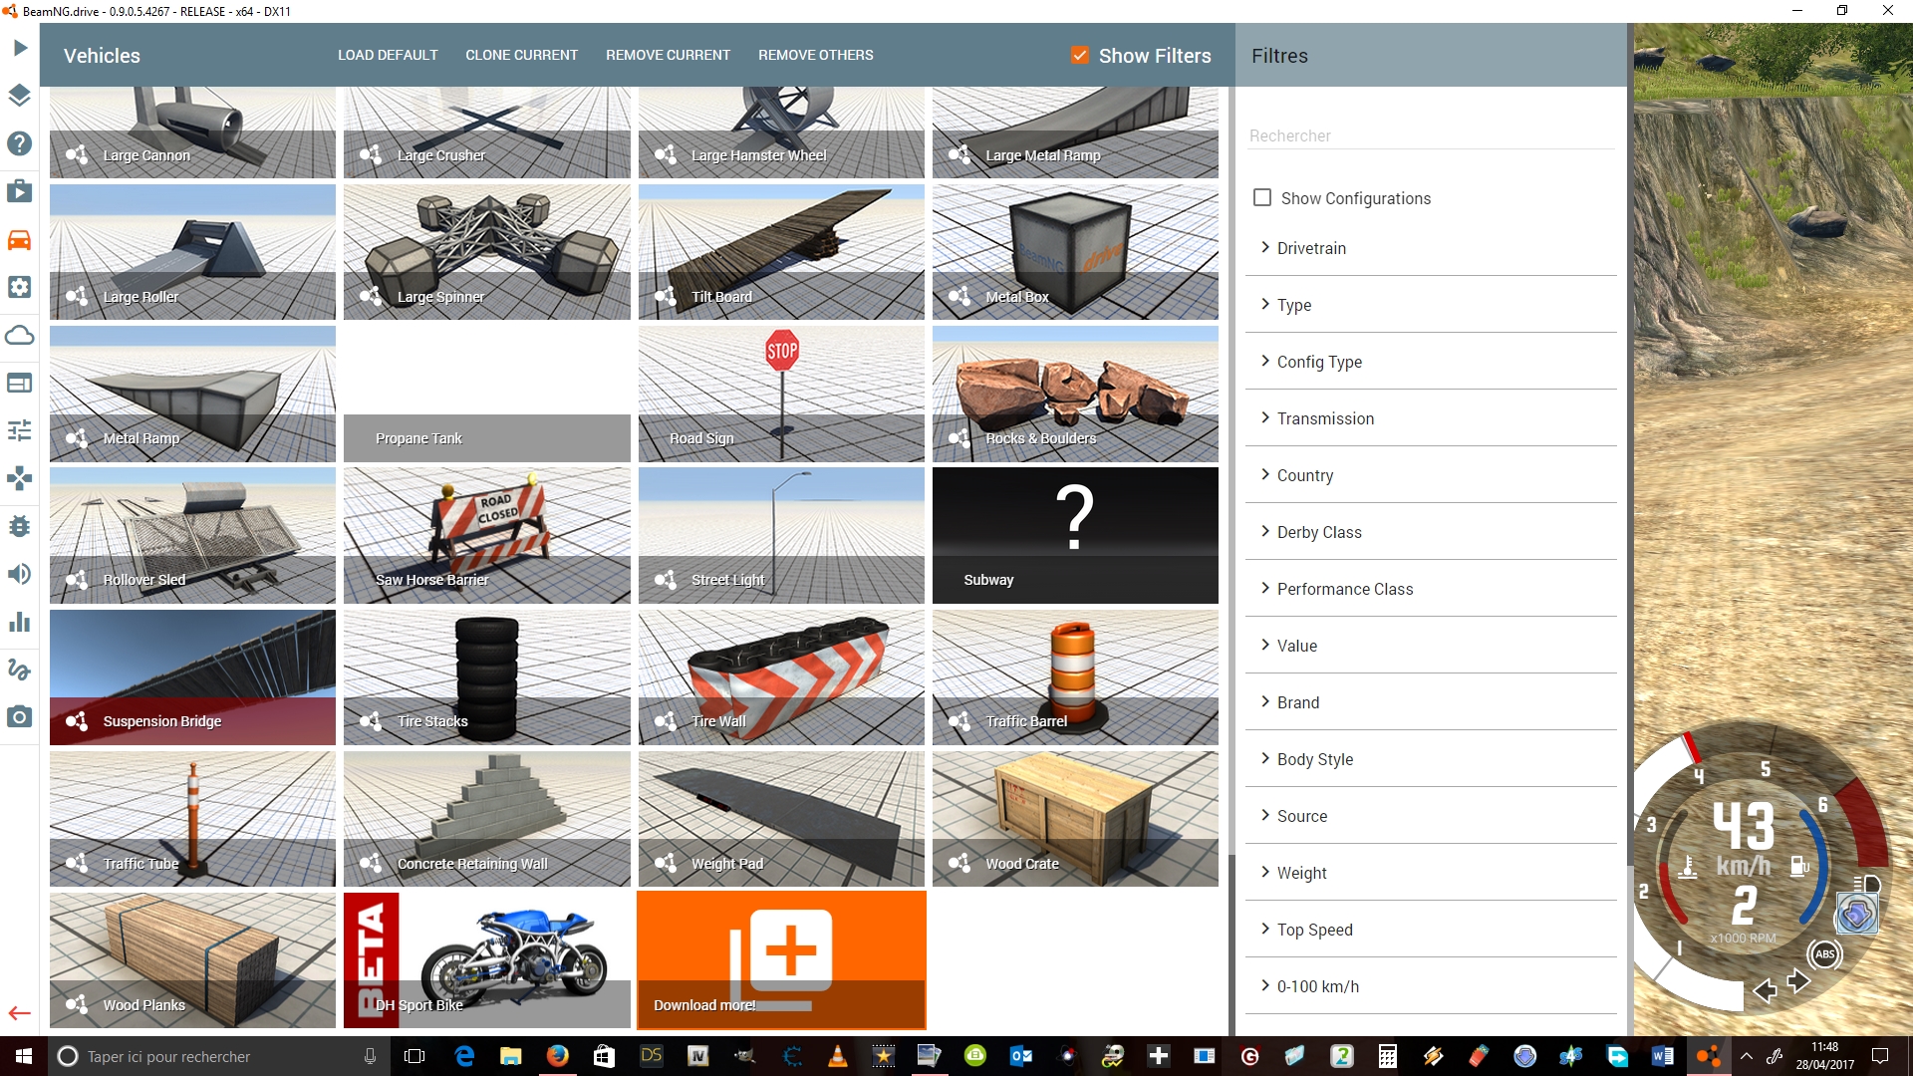
Task: Select the car vehicles sidebar icon
Action: tap(20, 239)
